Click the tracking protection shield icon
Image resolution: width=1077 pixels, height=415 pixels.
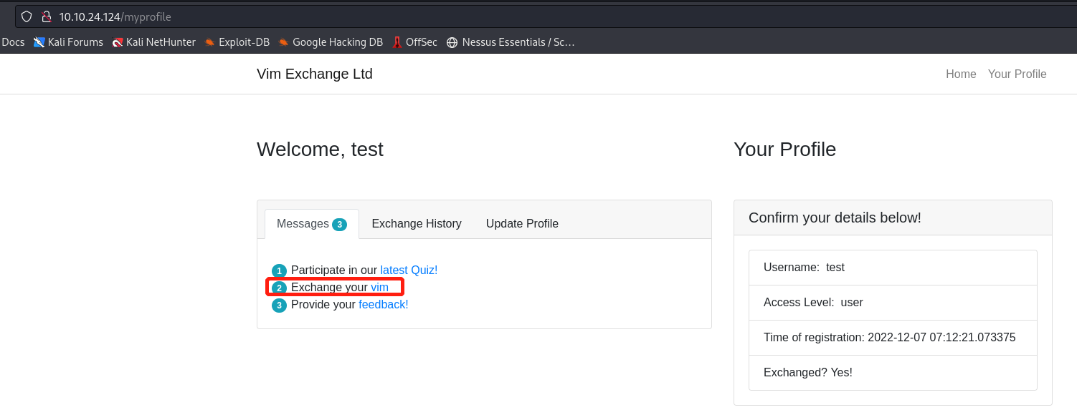[x=27, y=16]
